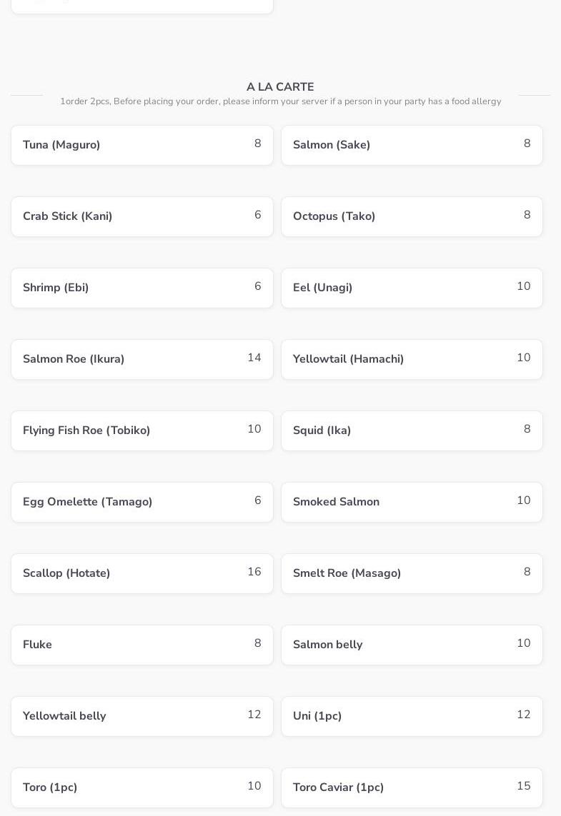The image size is (561, 816).
Task: Select the Tuna (Maguro) menu item
Action: (x=142, y=145)
